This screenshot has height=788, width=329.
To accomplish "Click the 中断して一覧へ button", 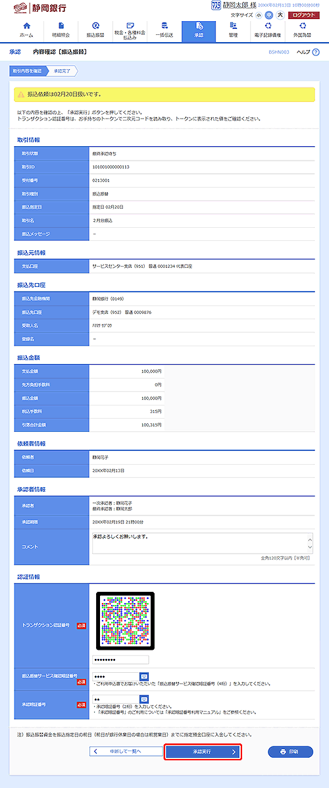I will pos(126,752).
